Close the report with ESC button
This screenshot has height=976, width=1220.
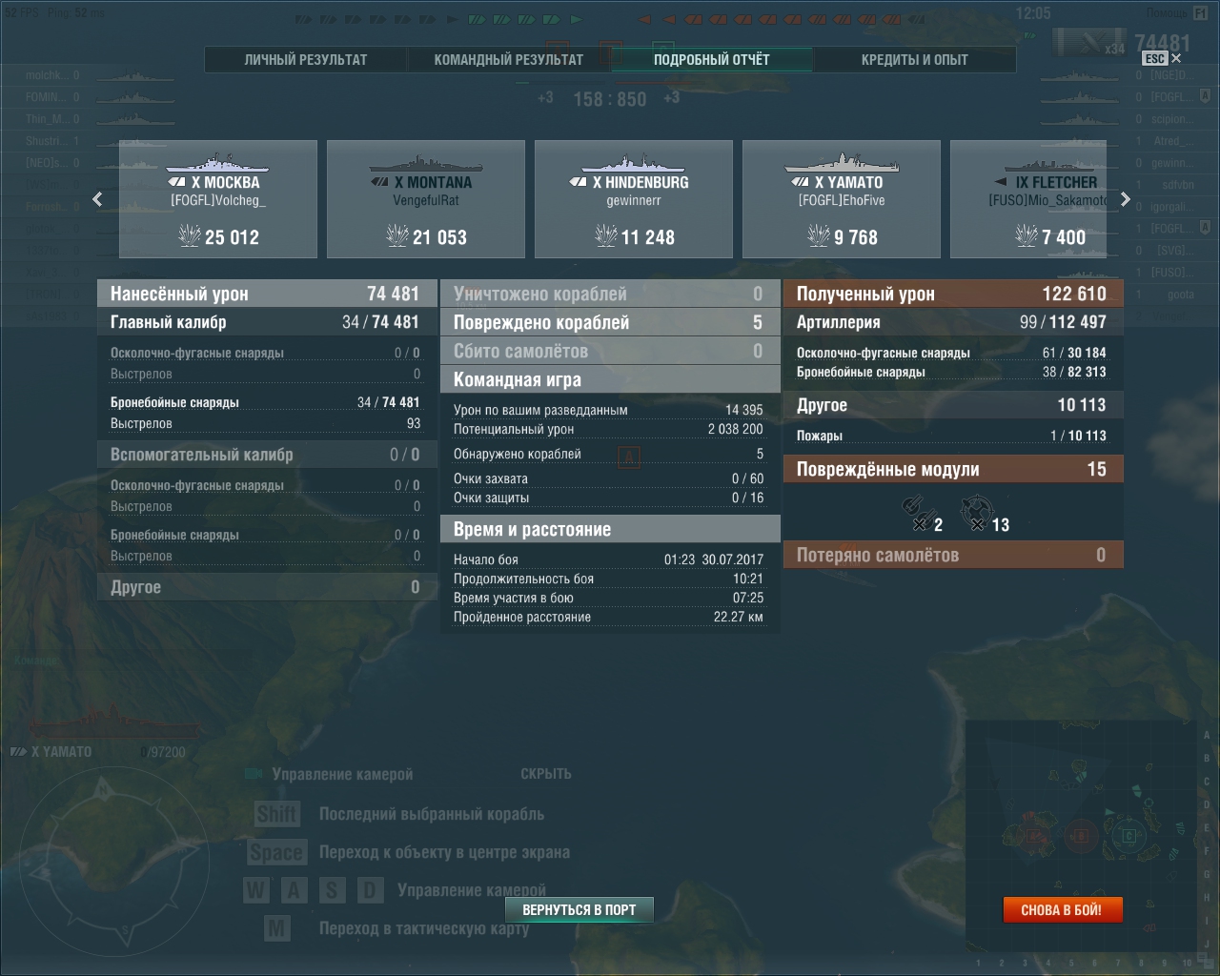click(x=1162, y=58)
